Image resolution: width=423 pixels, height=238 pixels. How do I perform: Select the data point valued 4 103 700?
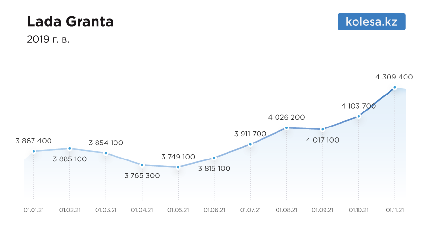[x=358, y=116]
